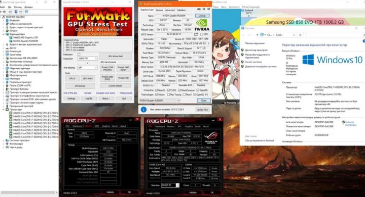
Task: Click Device Manager help toolbar icon
Action: [x=16, y=12]
